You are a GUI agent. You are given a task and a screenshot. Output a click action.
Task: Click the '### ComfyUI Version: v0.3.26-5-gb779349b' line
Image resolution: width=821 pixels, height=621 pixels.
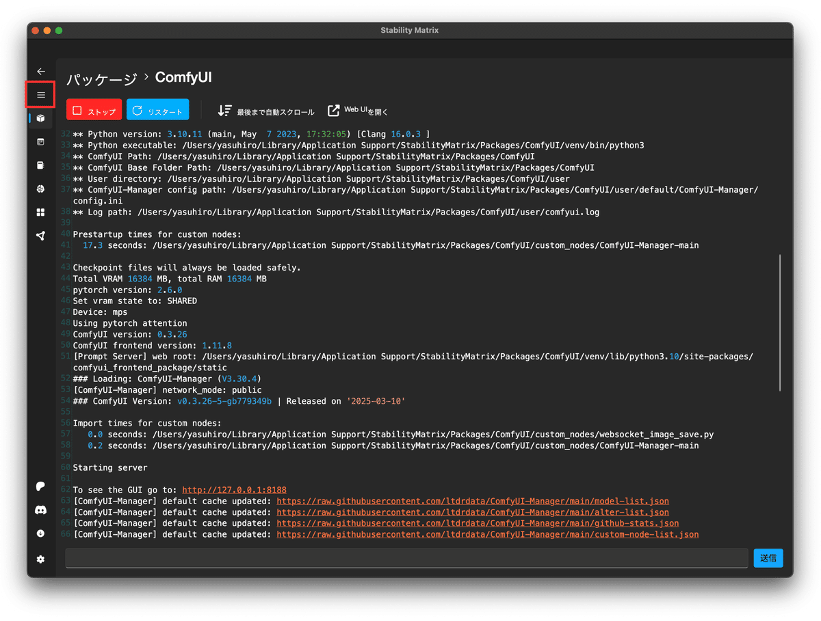click(239, 401)
